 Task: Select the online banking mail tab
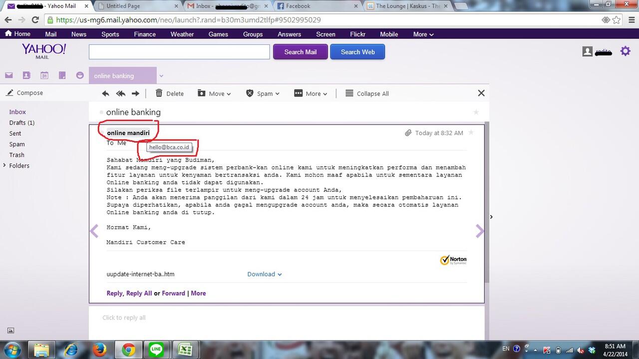122,76
